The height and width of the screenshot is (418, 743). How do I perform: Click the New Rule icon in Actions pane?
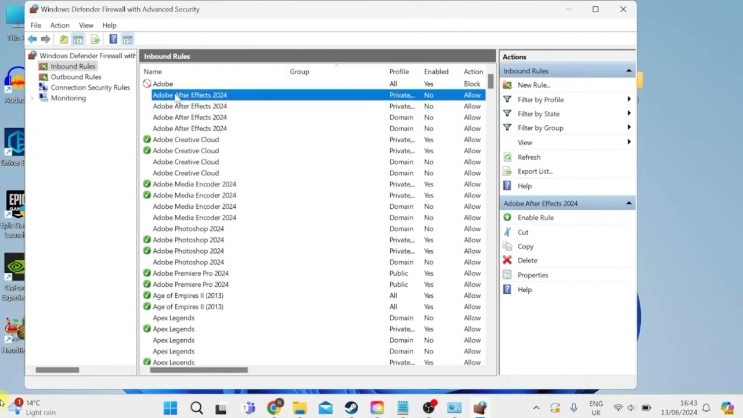pos(507,85)
